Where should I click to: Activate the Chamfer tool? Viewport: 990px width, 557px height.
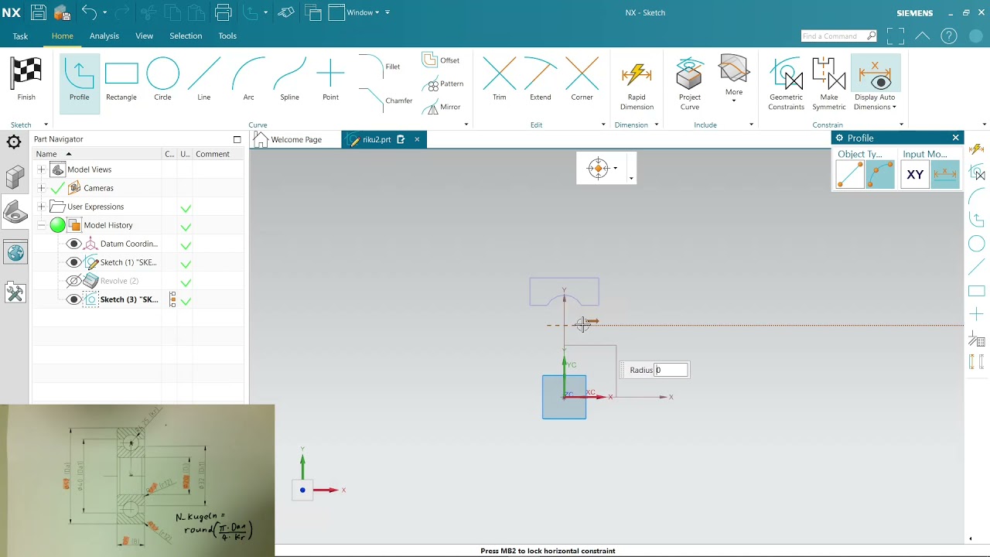(387, 100)
